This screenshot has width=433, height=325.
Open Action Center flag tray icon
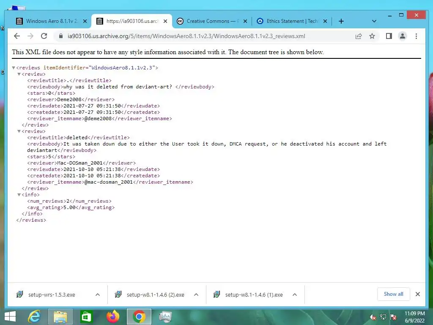click(x=393, y=317)
